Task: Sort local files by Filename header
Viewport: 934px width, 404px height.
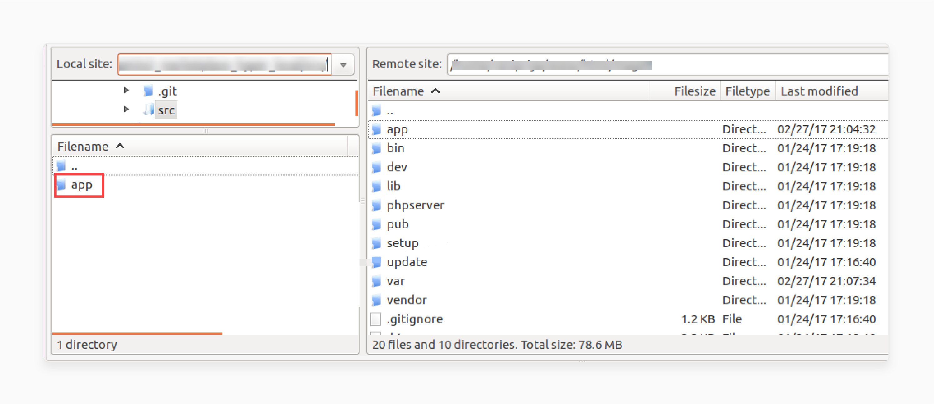Action: tap(199, 146)
